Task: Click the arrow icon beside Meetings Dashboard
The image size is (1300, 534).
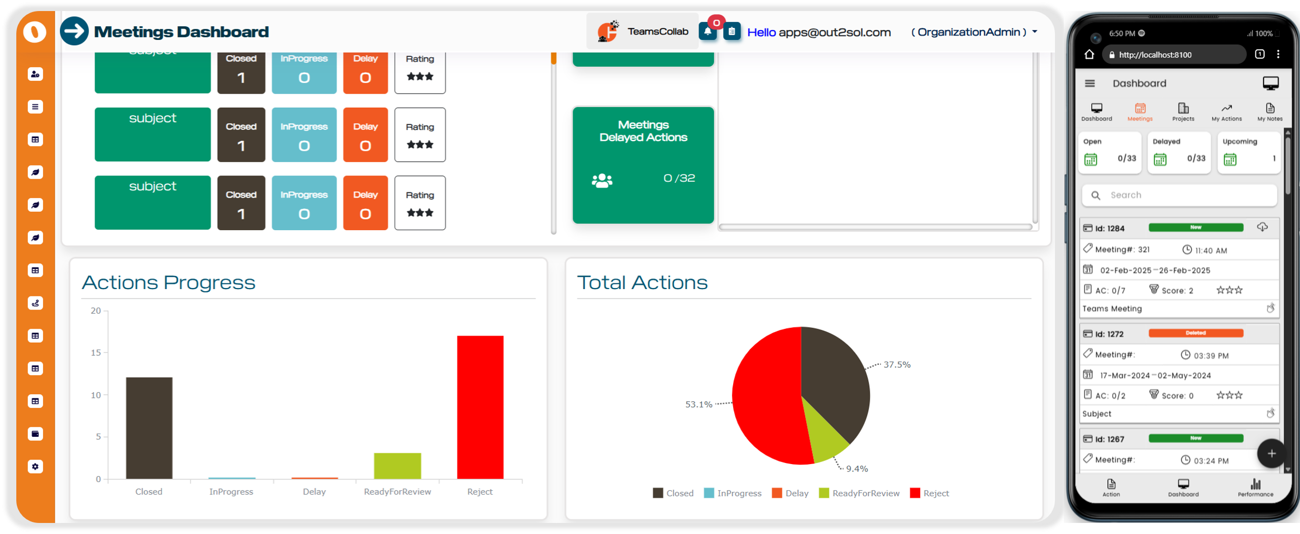Action: 74,32
